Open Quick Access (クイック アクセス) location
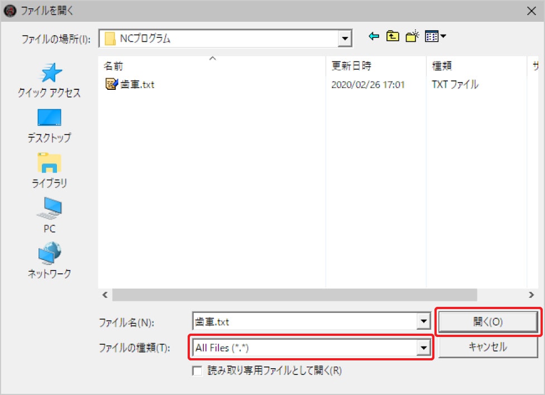 coord(49,80)
